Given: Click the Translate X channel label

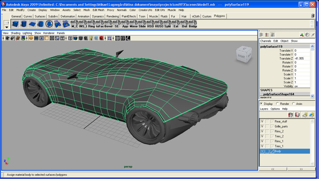Looking at the screenshot, I should pyautogui.click(x=286, y=51).
